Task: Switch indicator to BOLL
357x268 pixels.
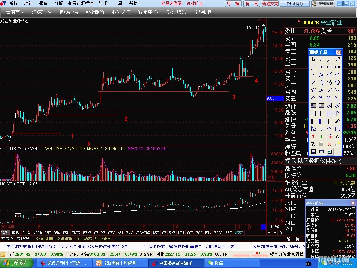Action: click(218, 233)
